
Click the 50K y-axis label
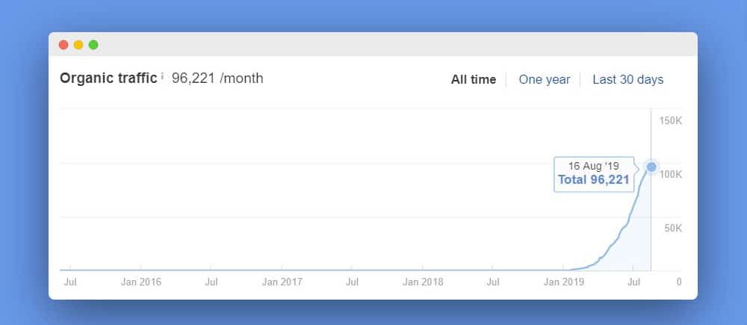click(x=673, y=229)
